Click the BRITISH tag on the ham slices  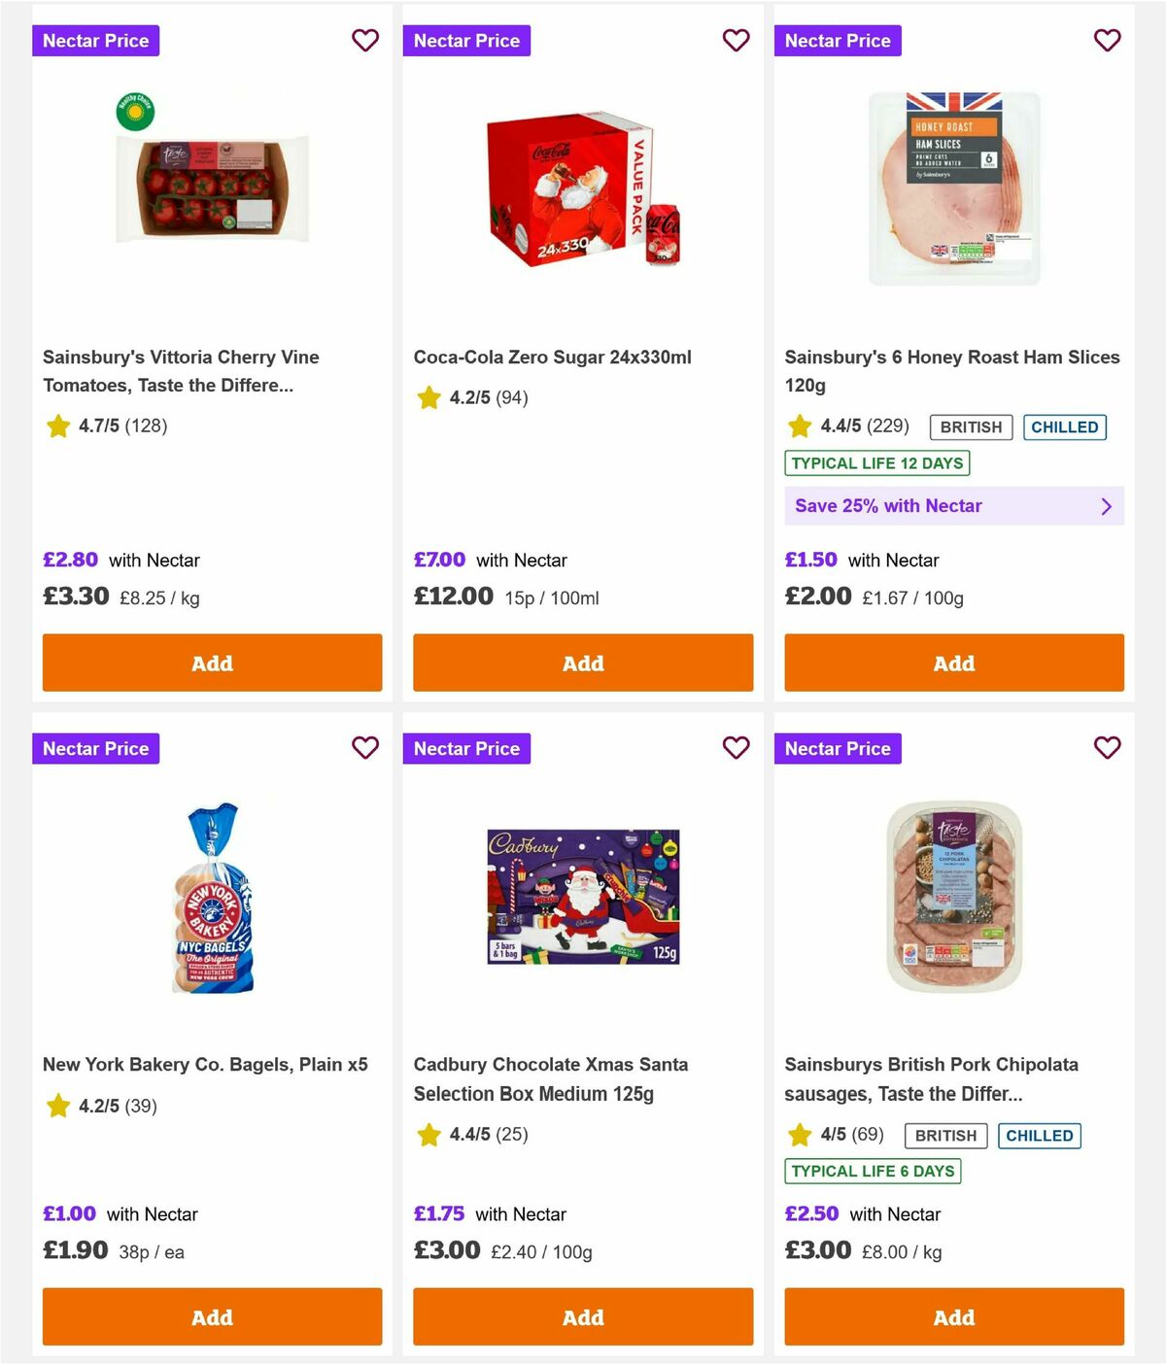pyautogui.click(x=970, y=427)
